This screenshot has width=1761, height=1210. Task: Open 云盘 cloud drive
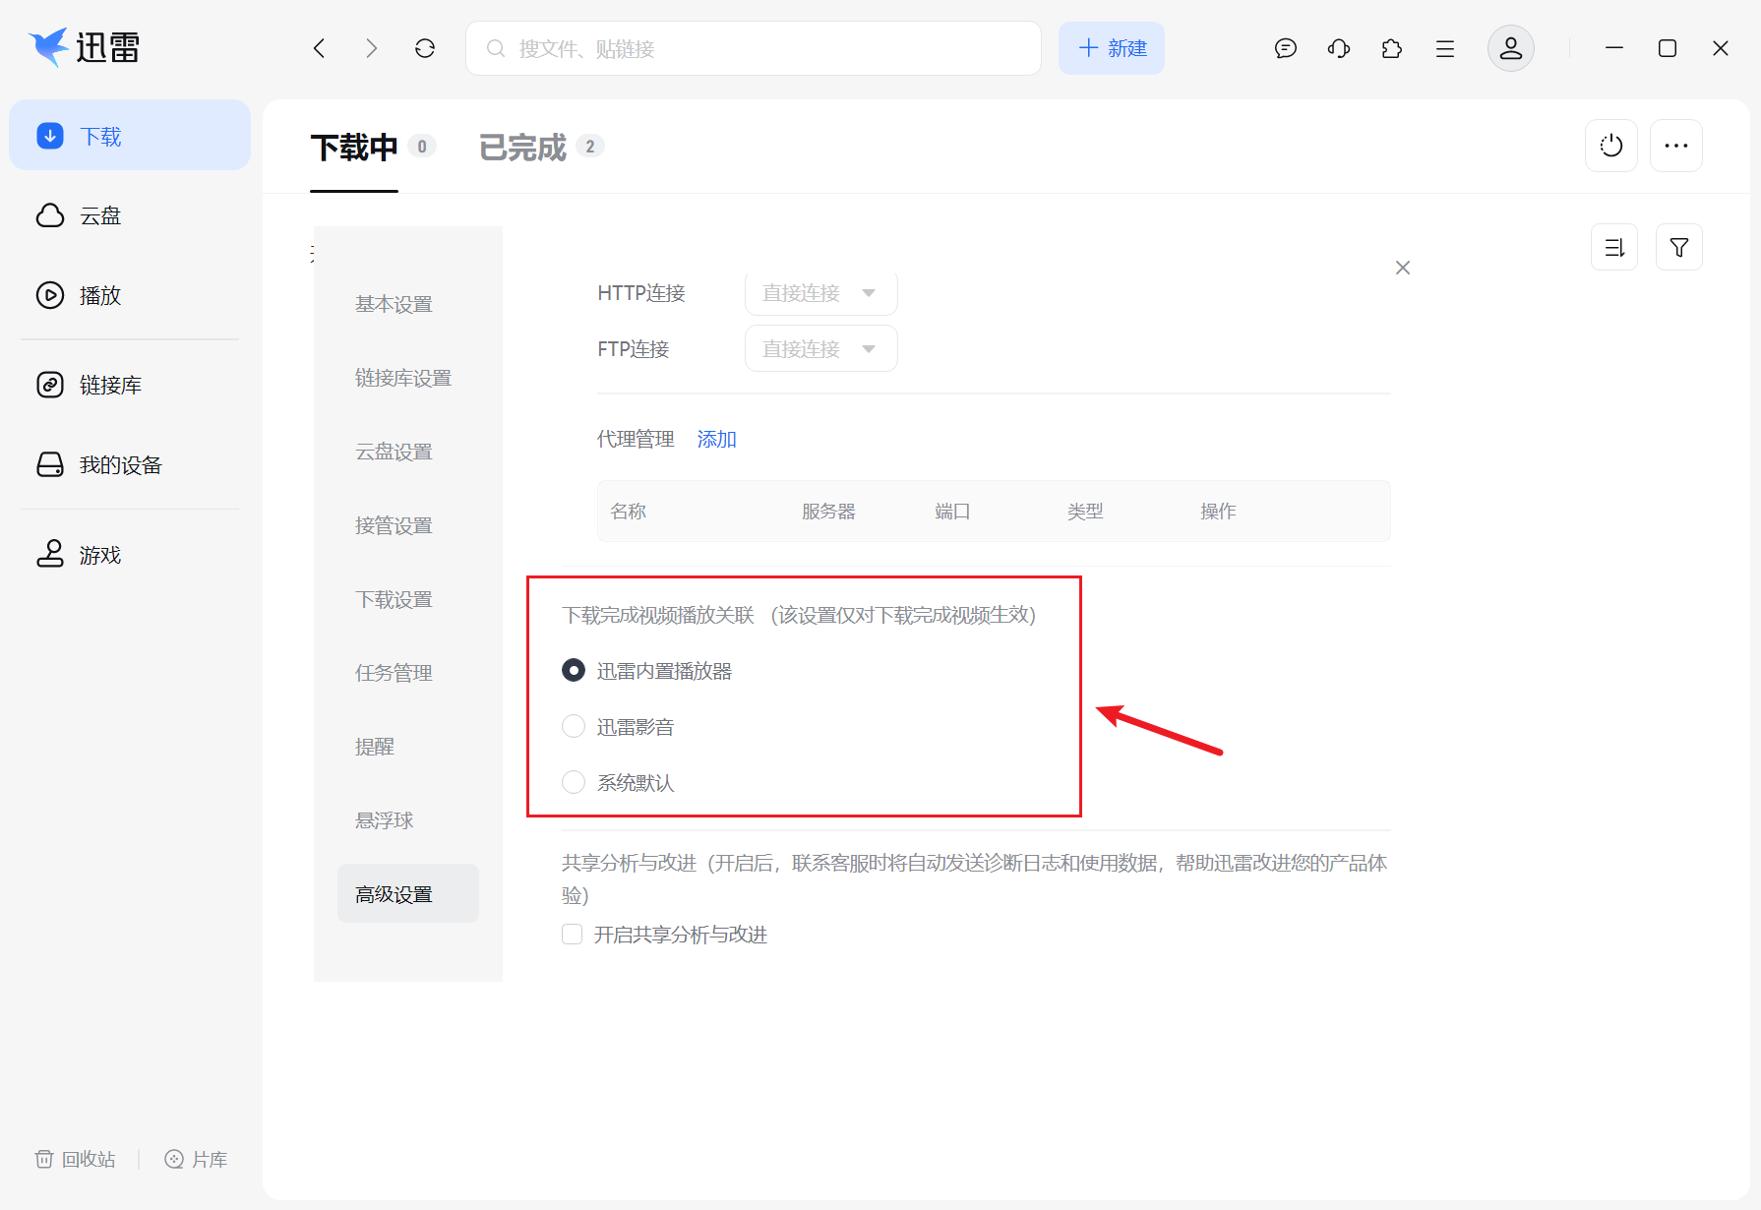click(x=130, y=215)
